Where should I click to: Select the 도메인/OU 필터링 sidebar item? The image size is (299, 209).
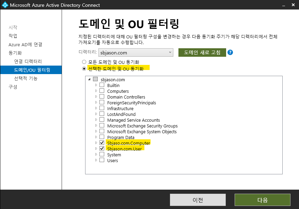click(31, 70)
